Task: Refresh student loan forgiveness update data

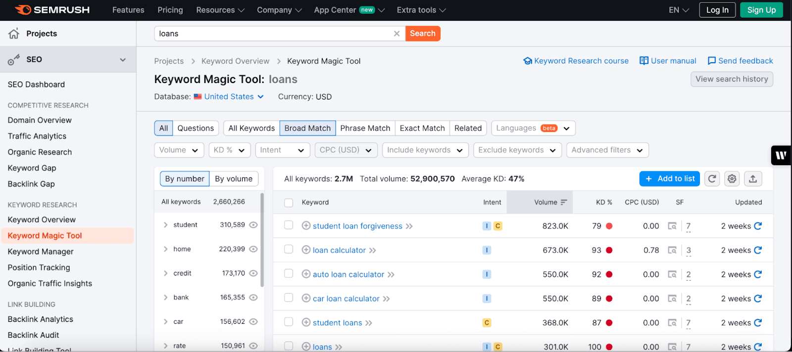Action: (758, 226)
